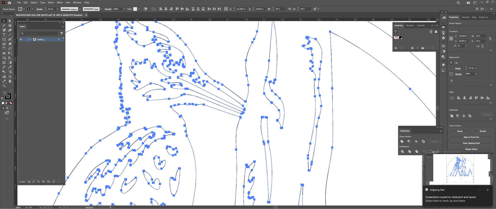Open the File menu
This screenshot has width=496, height=209.
19,2
